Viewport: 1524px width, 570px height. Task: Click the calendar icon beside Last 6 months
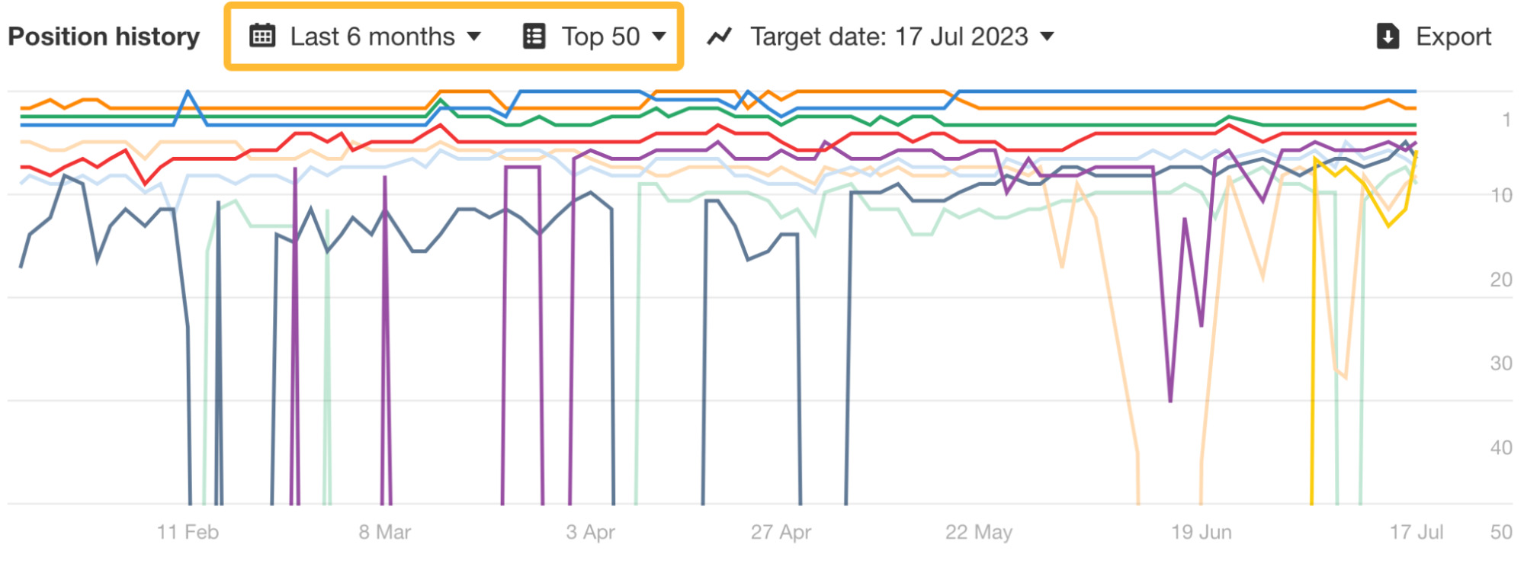[x=263, y=35]
